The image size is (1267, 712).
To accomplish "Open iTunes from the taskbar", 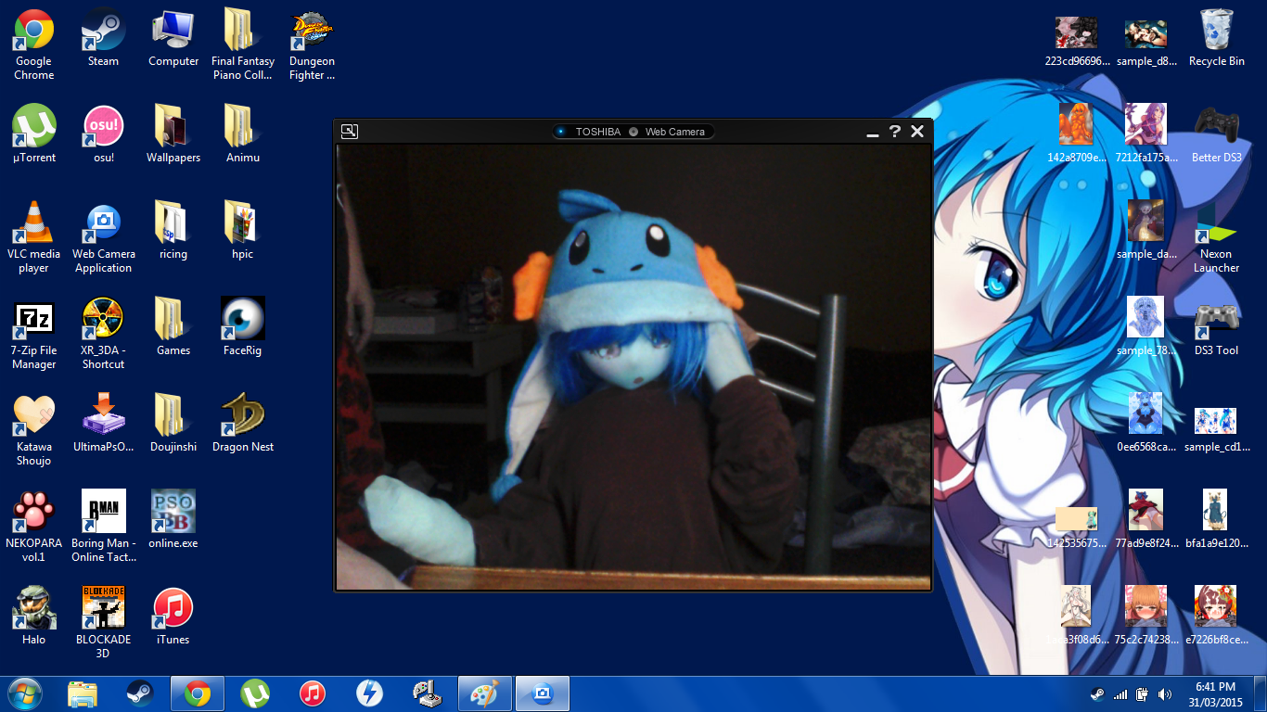I will click(x=313, y=693).
